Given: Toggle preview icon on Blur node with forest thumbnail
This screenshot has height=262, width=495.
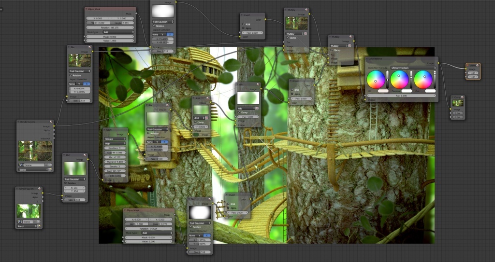Looking at the screenshot, I should click(89, 47).
